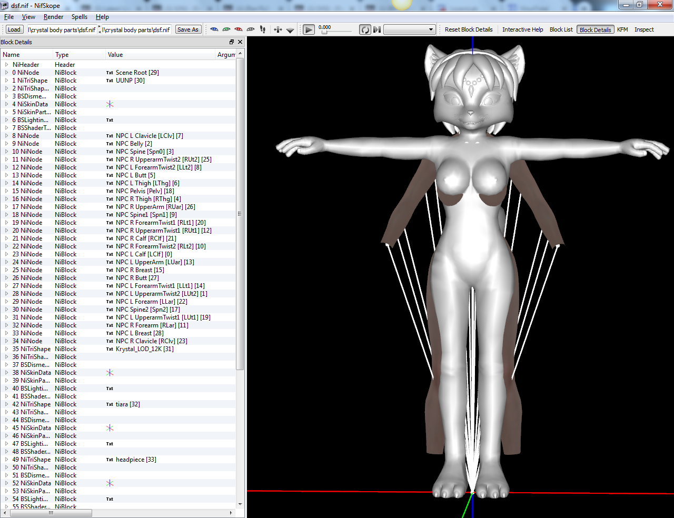Select the 'NPC L Thigh [LThg] [6]' value
Image resolution: width=674 pixels, height=518 pixels.
click(147, 183)
